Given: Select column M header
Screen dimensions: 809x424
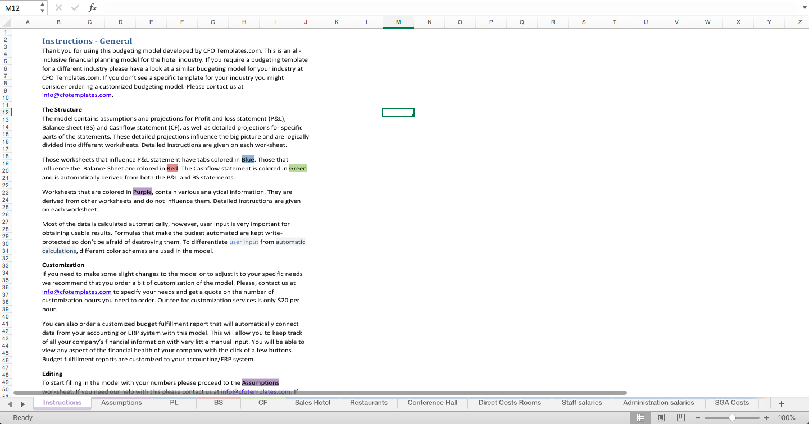Looking at the screenshot, I should coord(398,22).
